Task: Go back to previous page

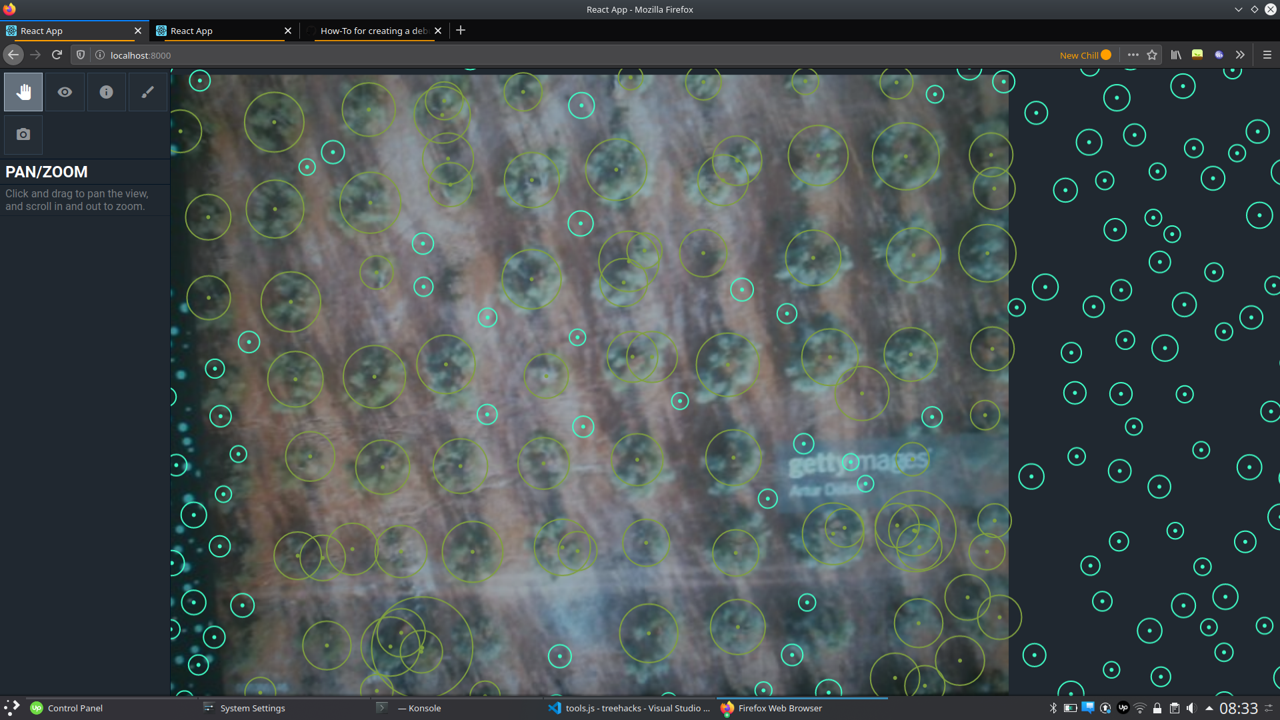Action: 13,55
